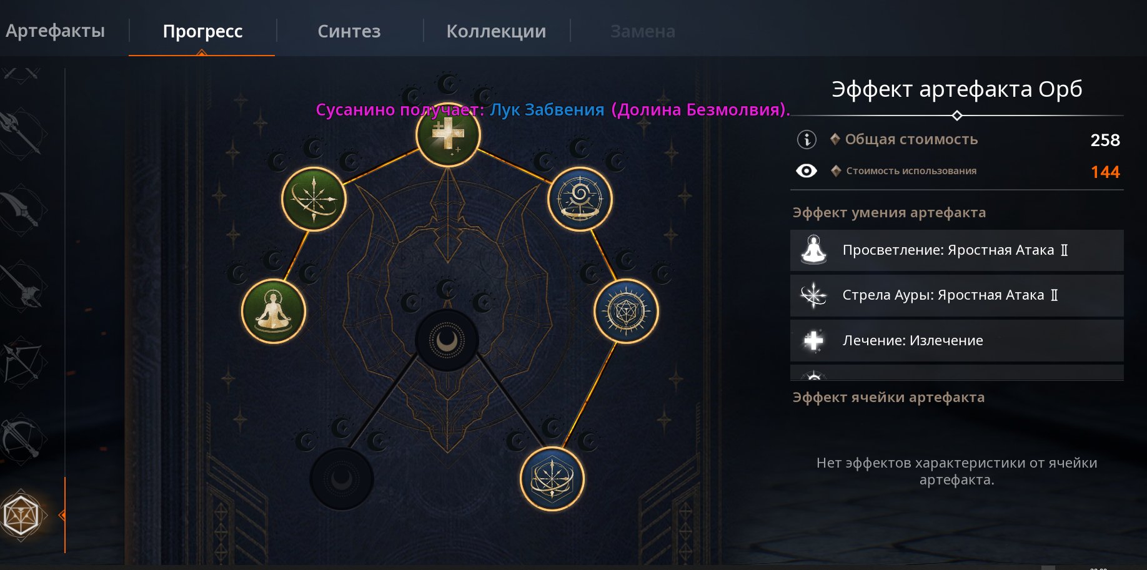Screen dimensions: 1147x570
Task: Select the meditation figure artifact node
Action: 274,311
